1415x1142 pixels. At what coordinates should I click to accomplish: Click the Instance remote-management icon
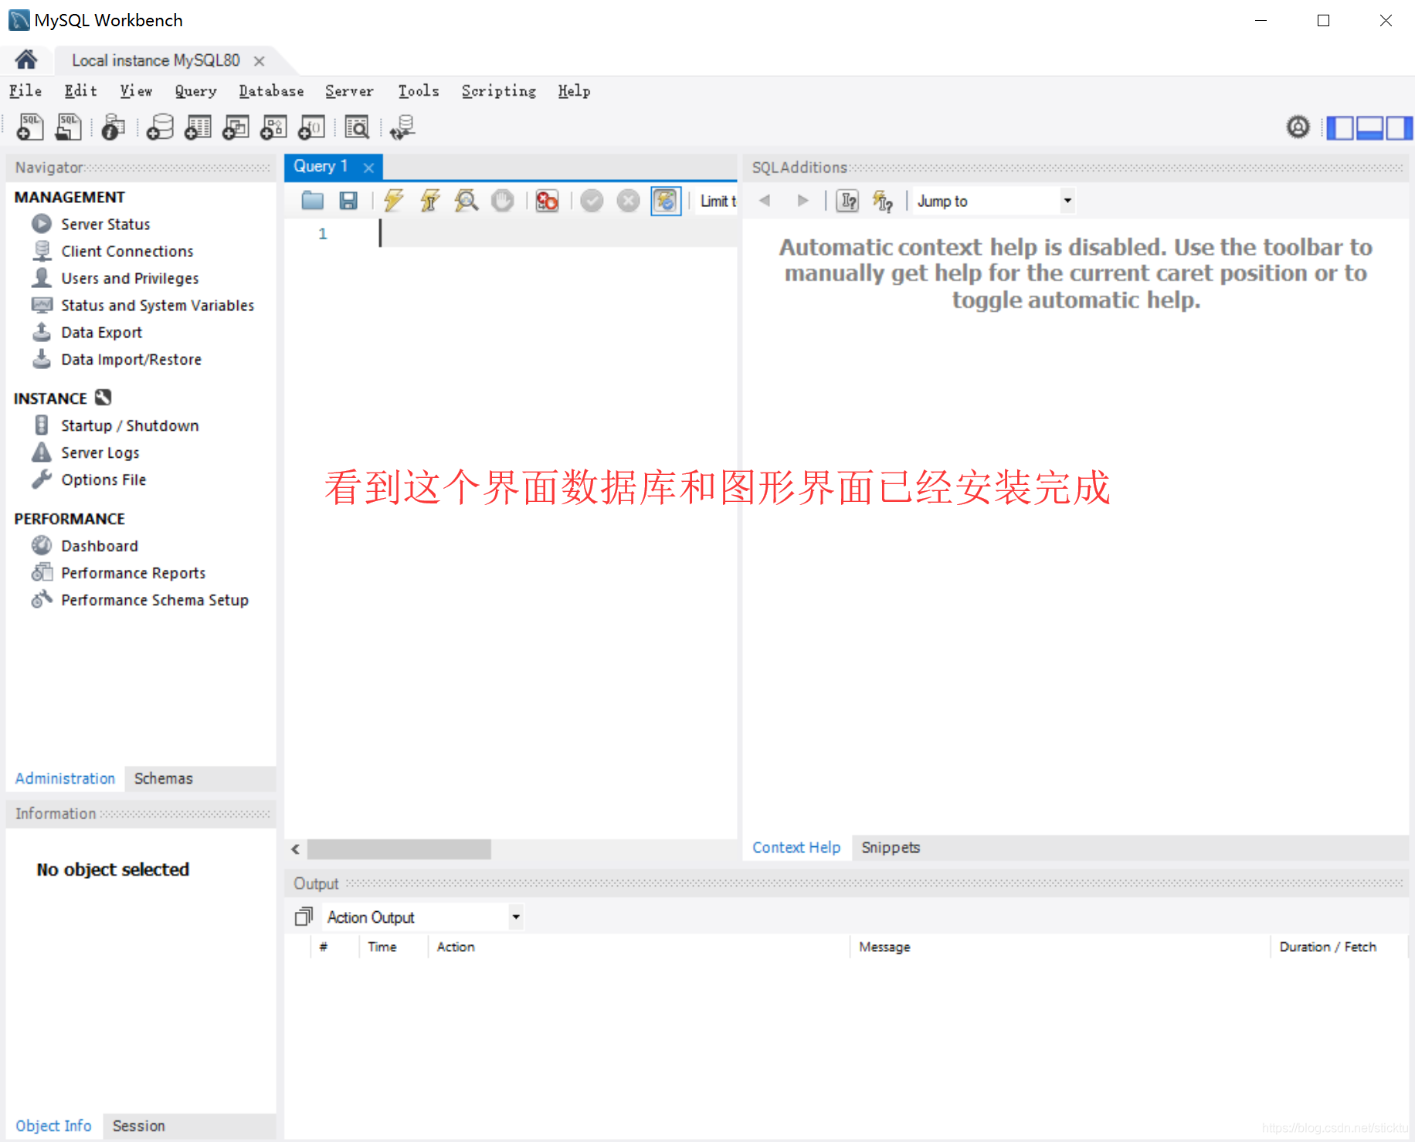(x=103, y=397)
